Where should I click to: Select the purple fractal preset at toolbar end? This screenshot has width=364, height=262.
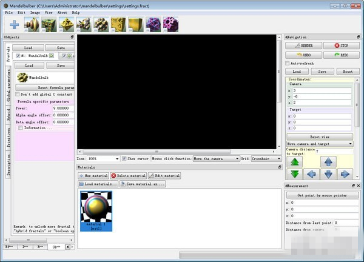170,24
